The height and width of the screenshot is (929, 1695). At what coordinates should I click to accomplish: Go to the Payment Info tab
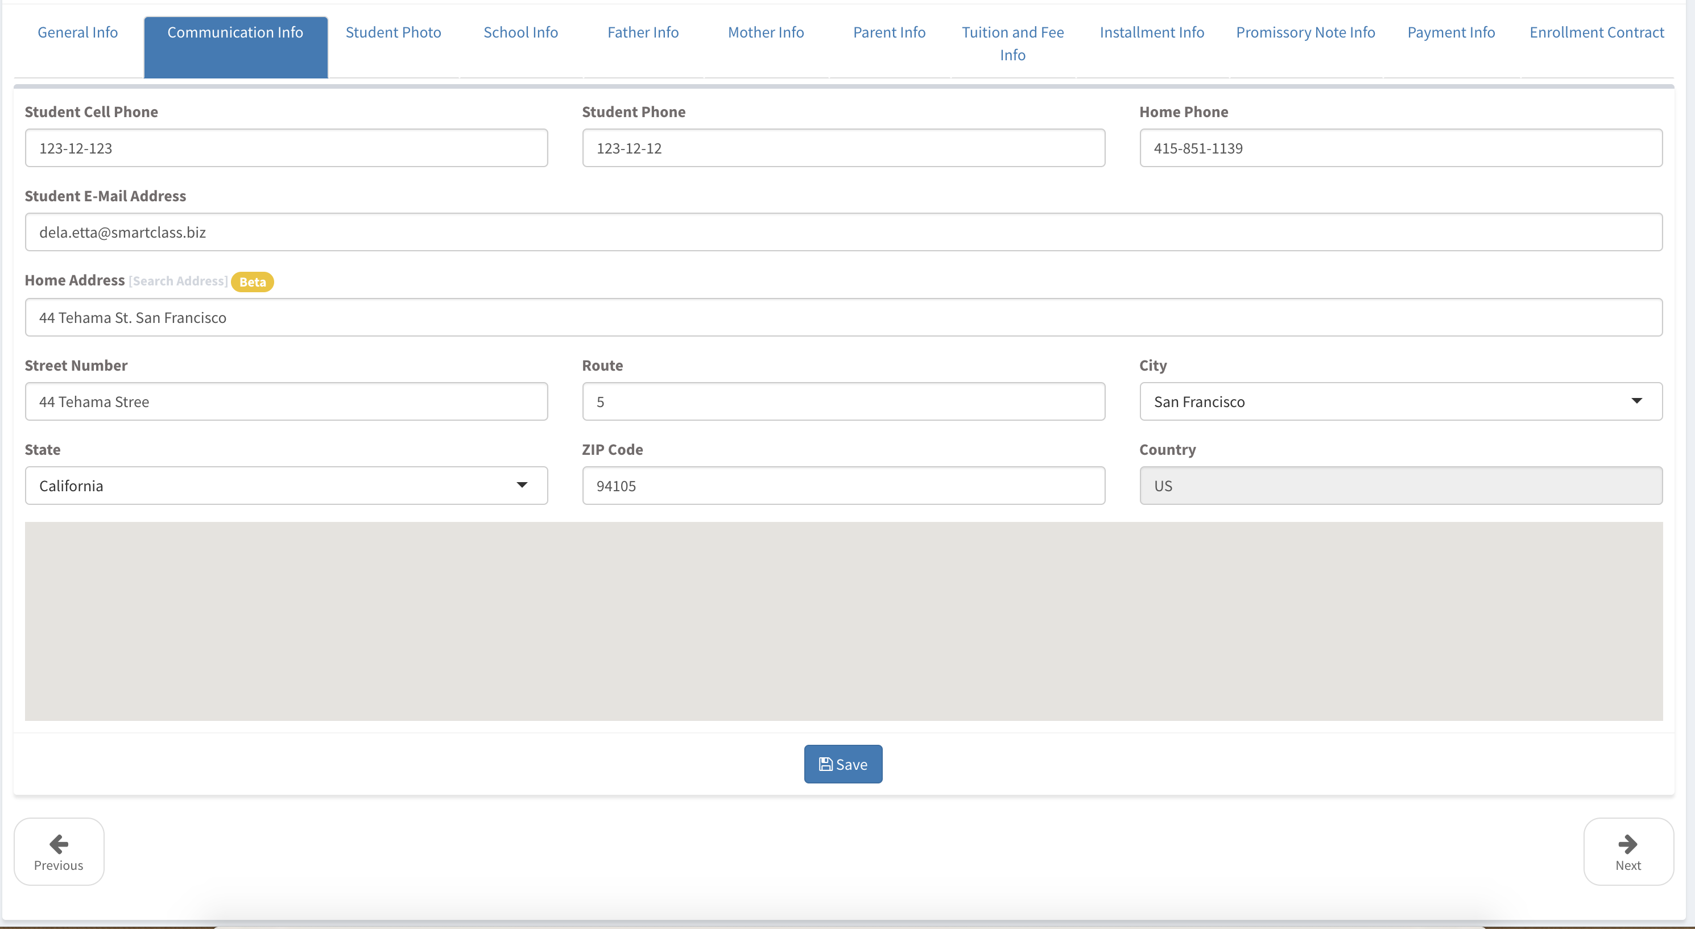tap(1451, 32)
